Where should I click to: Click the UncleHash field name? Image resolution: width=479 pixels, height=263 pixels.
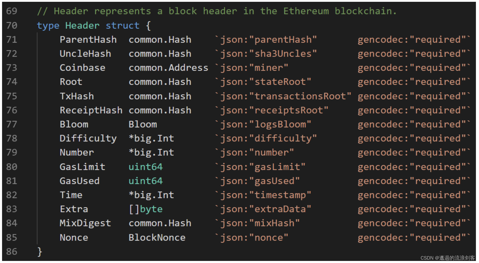[85, 54]
